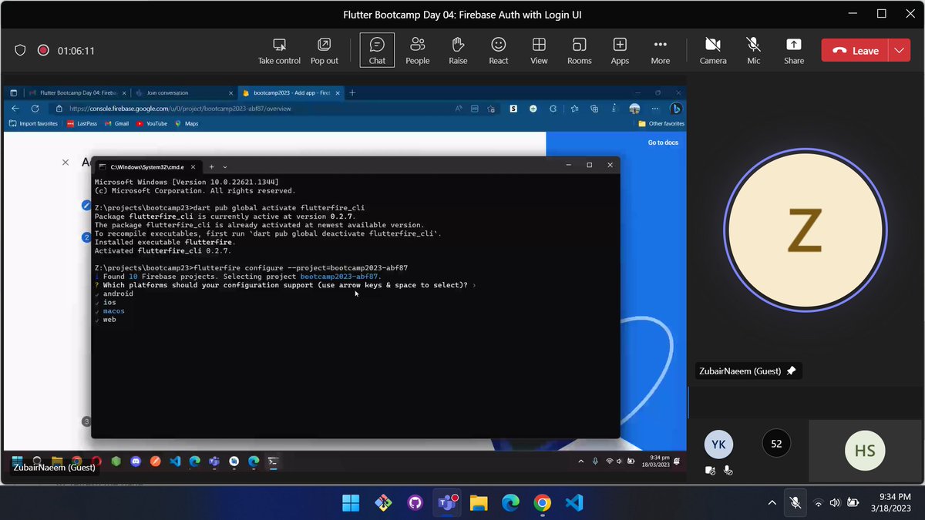Select the YK participant avatar
This screenshot has height=520, width=925.
pyautogui.click(x=718, y=444)
